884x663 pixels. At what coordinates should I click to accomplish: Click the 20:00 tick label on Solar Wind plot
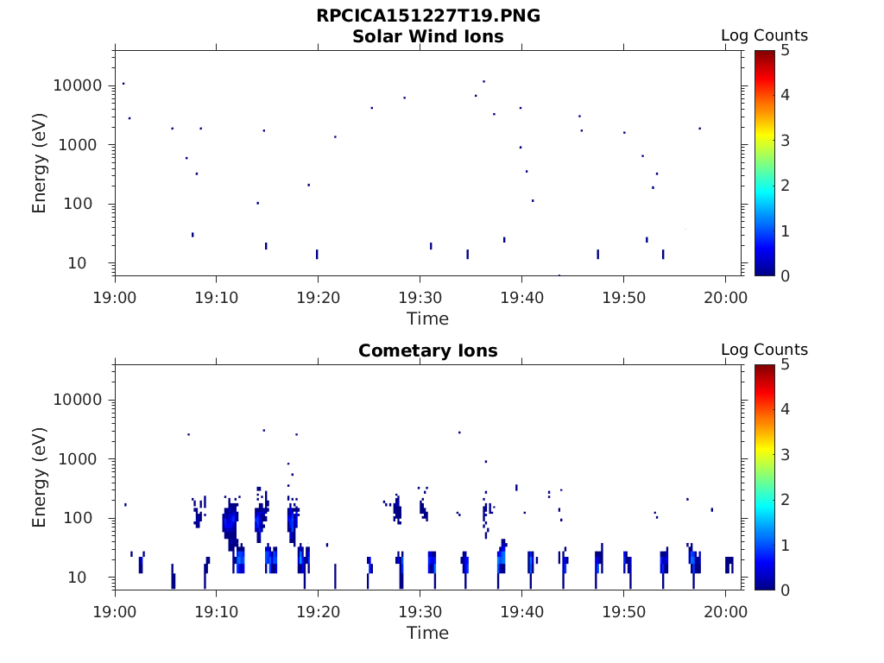coord(725,298)
